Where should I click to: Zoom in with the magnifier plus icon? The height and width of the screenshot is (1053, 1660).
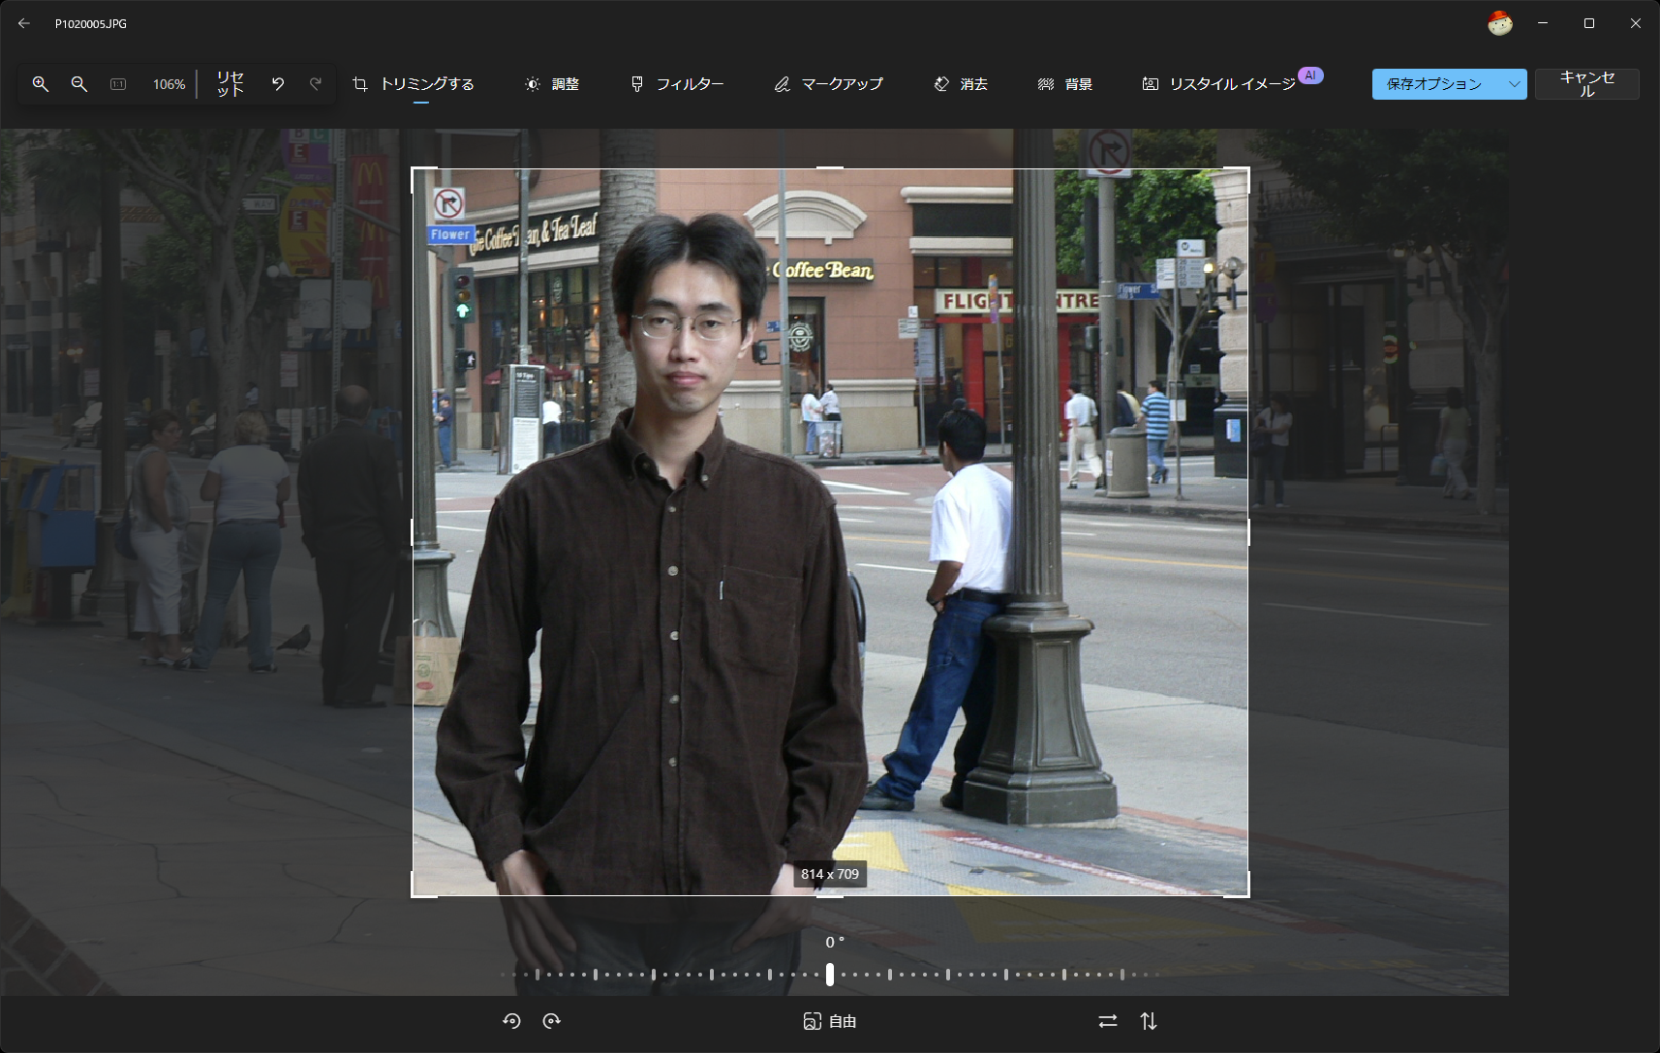click(x=41, y=84)
